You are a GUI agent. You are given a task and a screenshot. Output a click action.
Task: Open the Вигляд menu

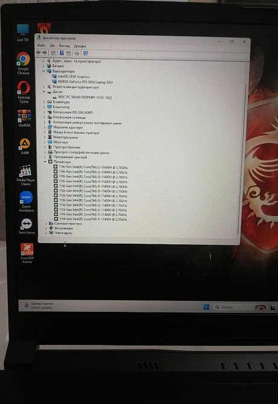tap(64, 46)
